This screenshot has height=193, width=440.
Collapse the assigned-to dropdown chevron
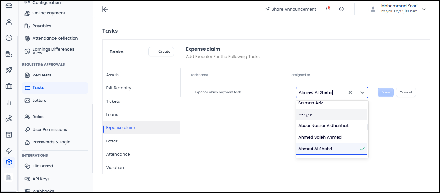pos(362,92)
